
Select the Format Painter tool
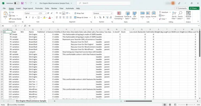point(15,19)
